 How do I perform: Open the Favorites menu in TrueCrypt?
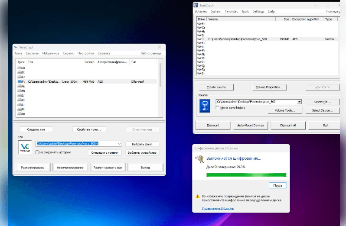[231, 11]
